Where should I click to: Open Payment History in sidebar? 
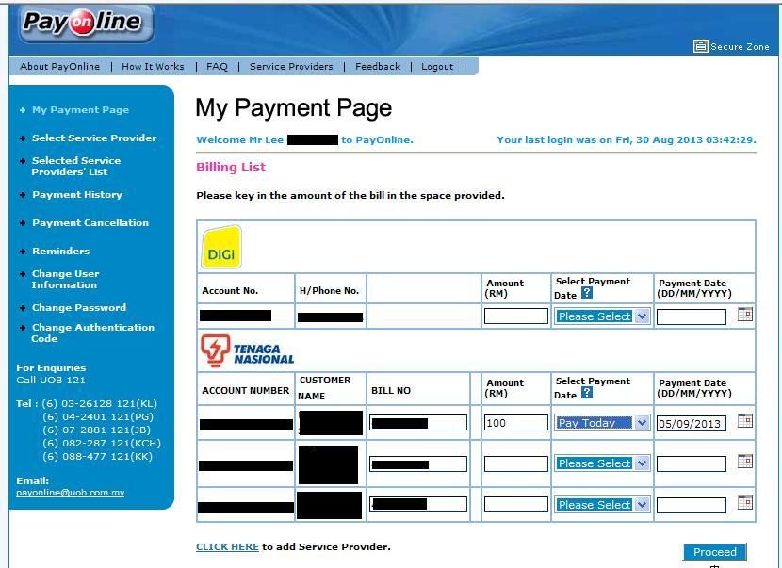click(x=77, y=195)
